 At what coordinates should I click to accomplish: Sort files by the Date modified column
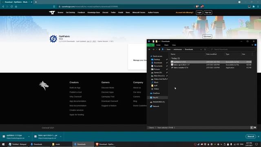coord(215,54)
